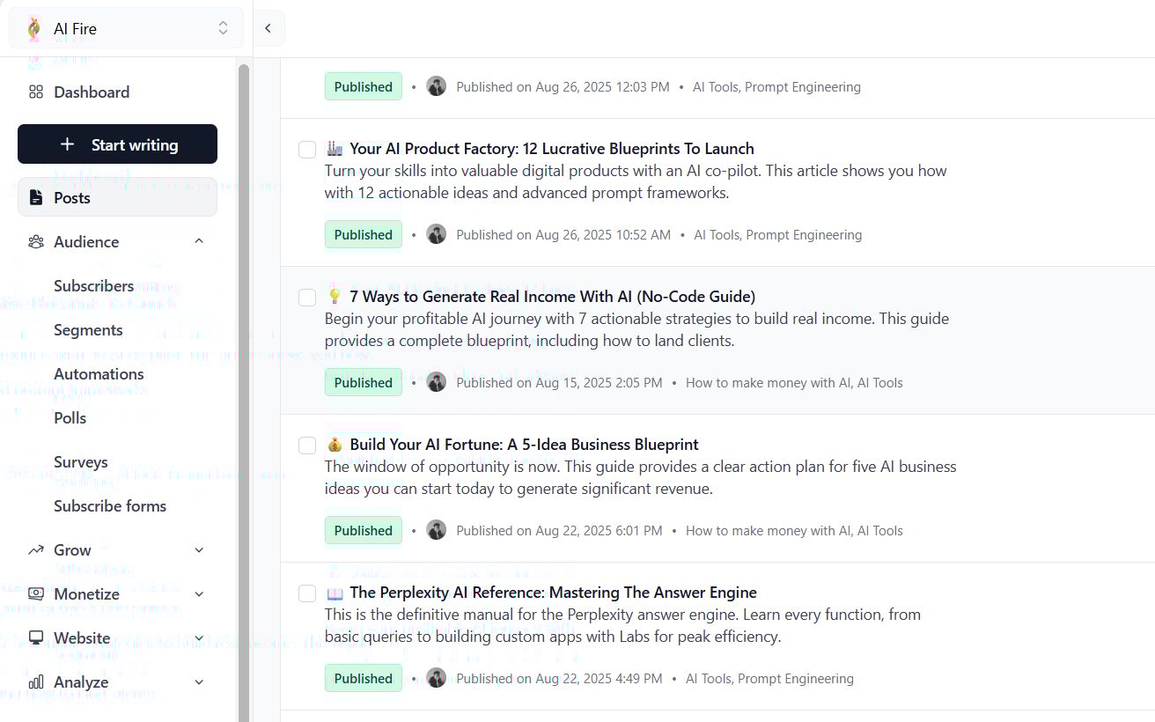Click light bulb emoji beside 7 Ways title
This screenshot has width=1155, height=722.
[x=335, y=296]
